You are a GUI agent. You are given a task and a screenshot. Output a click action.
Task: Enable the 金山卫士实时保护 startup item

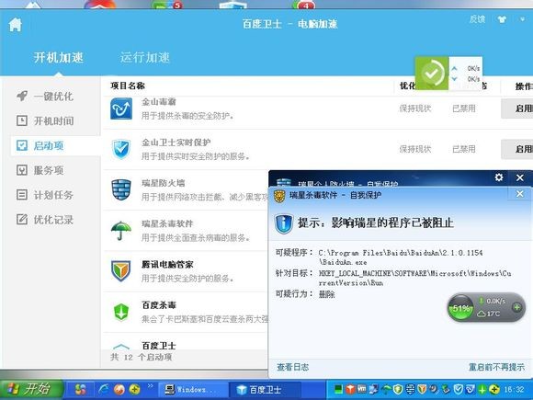click(517, 149)
